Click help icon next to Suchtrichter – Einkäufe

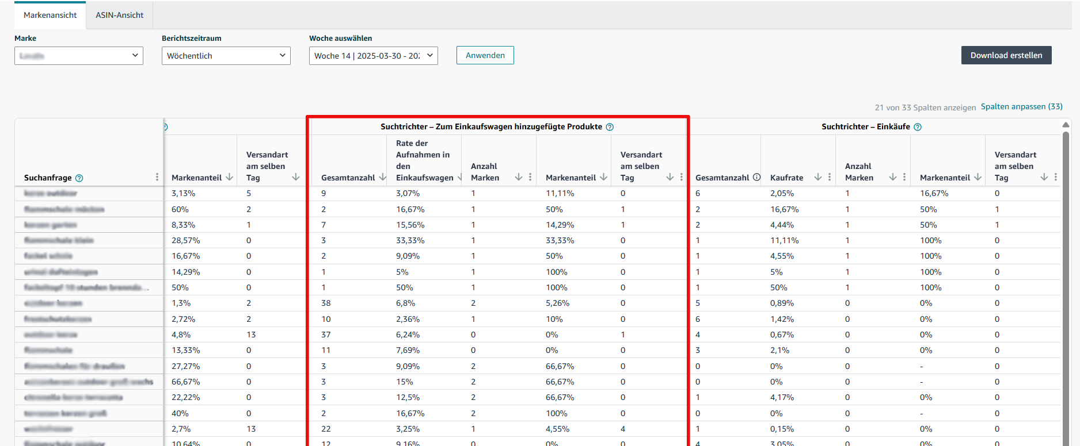click(x=918, y=127)
